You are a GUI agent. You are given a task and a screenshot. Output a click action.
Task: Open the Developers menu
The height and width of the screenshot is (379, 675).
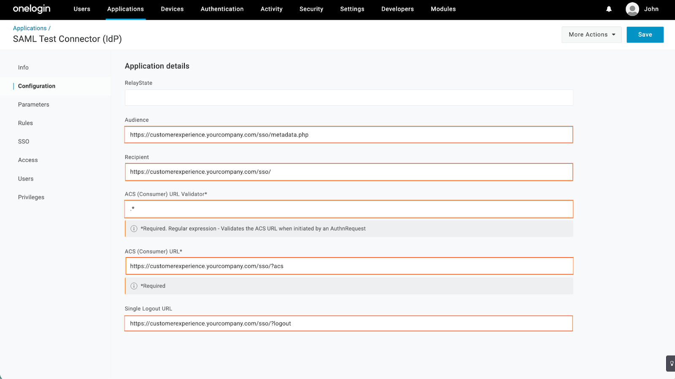pos(397,9)
